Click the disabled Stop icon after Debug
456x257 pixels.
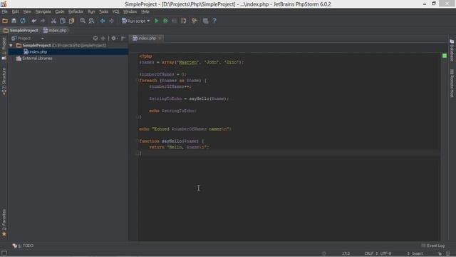coord(174,21)
